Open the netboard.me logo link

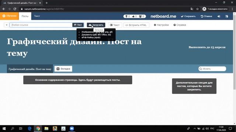click(x=163, y=16)
